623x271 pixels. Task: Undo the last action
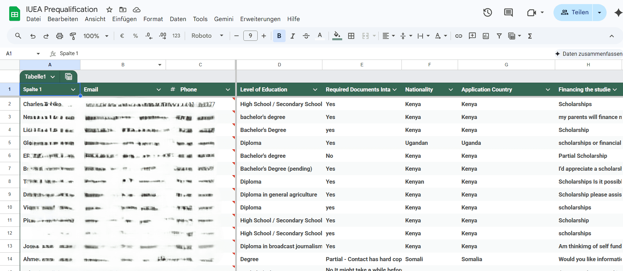click(x=33, y=36)
